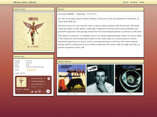157x117 pixels.
Task: Click the 'Album Info' panel header
Action: tap(33, 57)
